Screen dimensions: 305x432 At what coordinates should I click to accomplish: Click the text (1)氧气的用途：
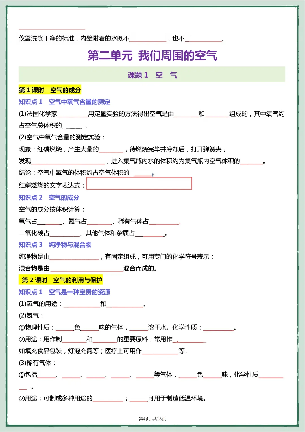click(40, 304)
